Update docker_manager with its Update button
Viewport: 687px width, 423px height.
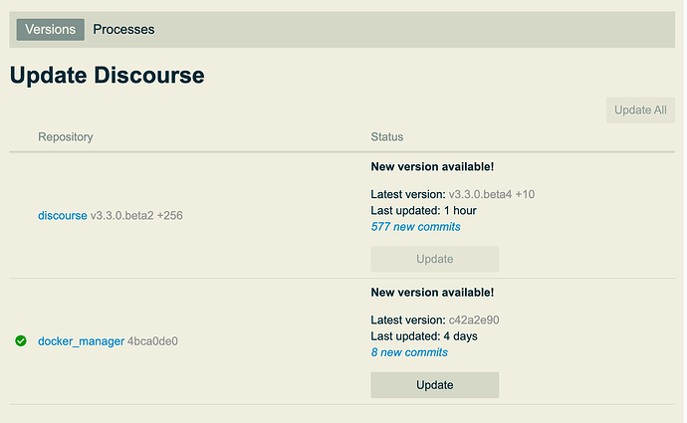pos(435,385)
